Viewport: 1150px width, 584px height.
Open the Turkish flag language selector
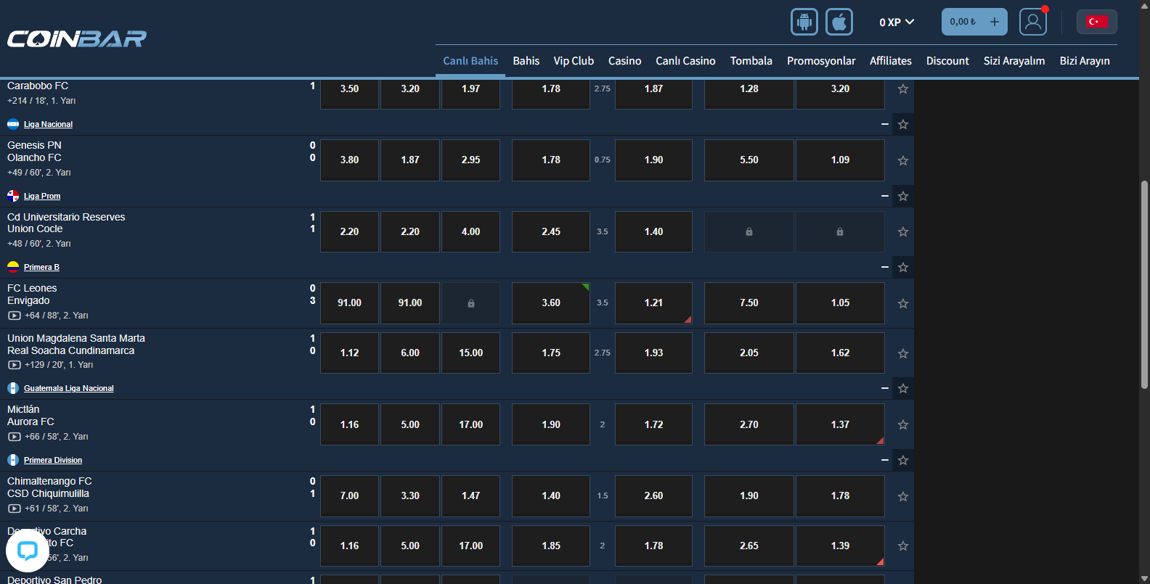click(1096, 22)
